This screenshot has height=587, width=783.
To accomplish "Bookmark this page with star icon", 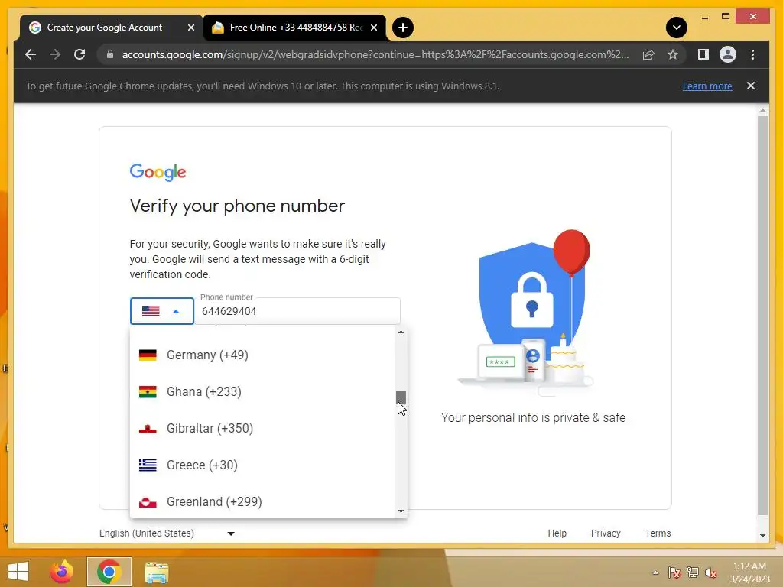I will [x=673, y=54].
